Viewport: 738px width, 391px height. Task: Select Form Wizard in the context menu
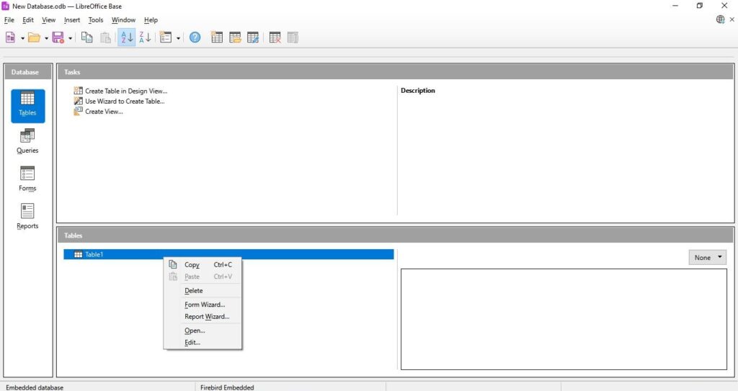pos(205,305)
